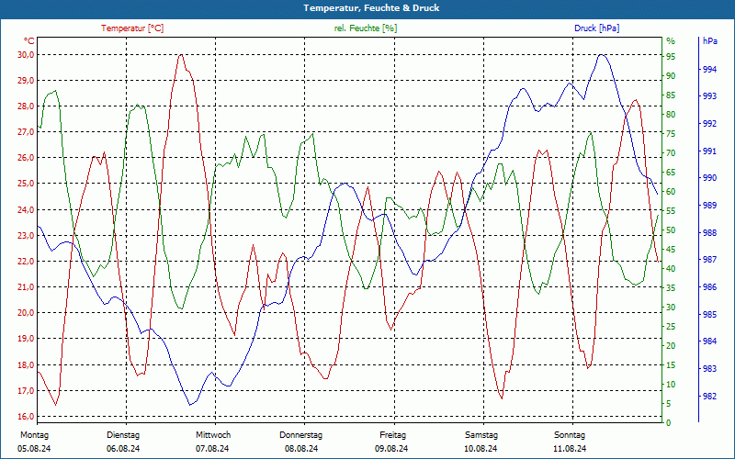Click the 'Dienstag' day label
The image size is (735, 459).
123,435
